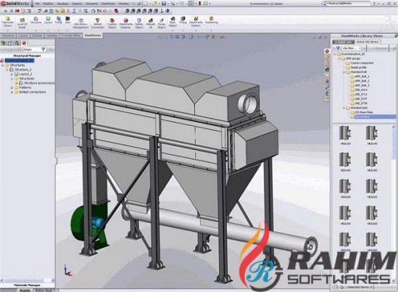Screen dimensions: 398x292
Task: Select the HEA240 joint thumbnail
Action: (345, 215)
